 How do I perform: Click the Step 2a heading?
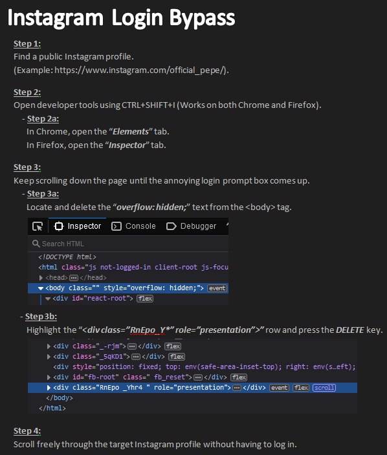[43, 119]
